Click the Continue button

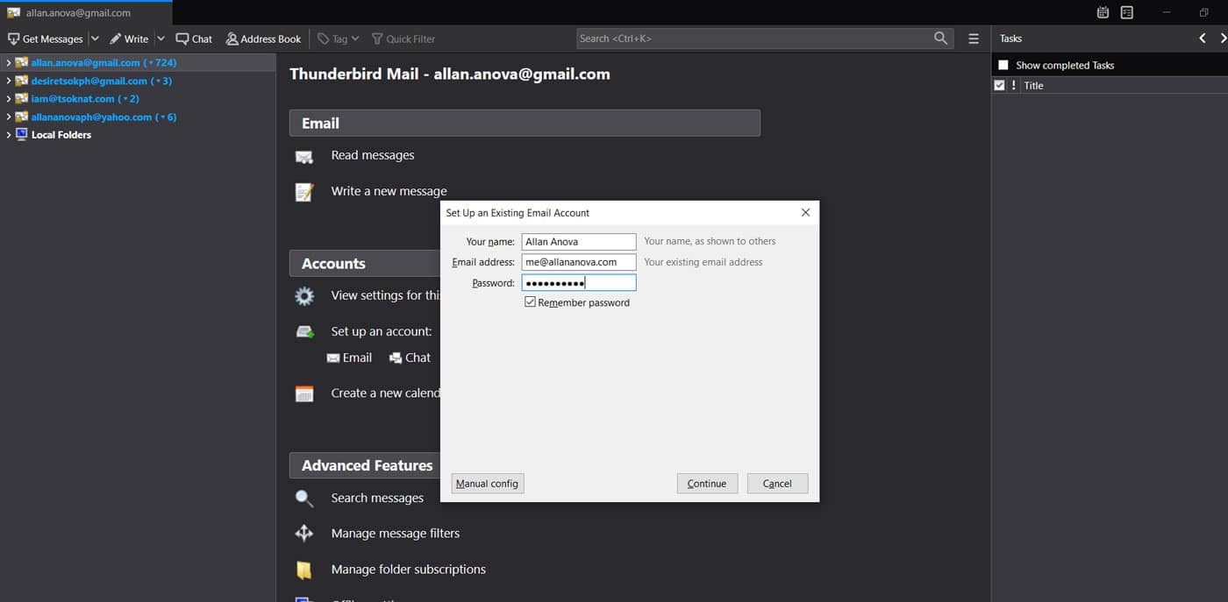coord(707,484)
